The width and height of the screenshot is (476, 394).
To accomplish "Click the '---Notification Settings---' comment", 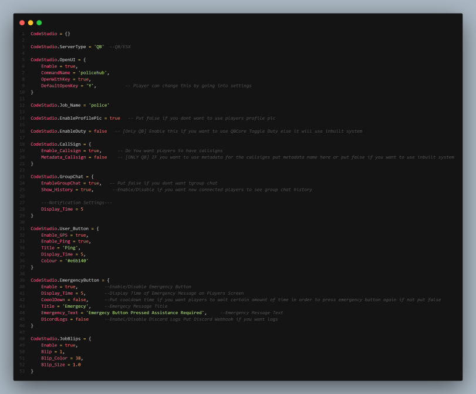I will click(x=76, y=203).
